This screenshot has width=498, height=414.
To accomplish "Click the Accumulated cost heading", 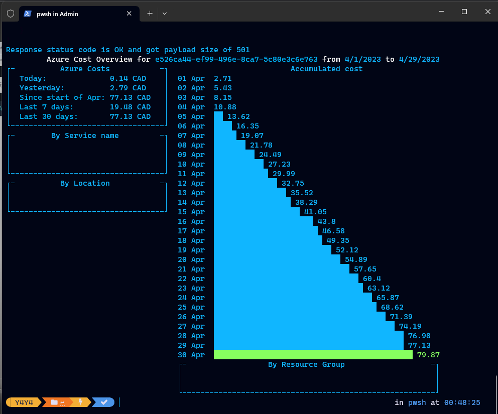I will click(326, 69).
